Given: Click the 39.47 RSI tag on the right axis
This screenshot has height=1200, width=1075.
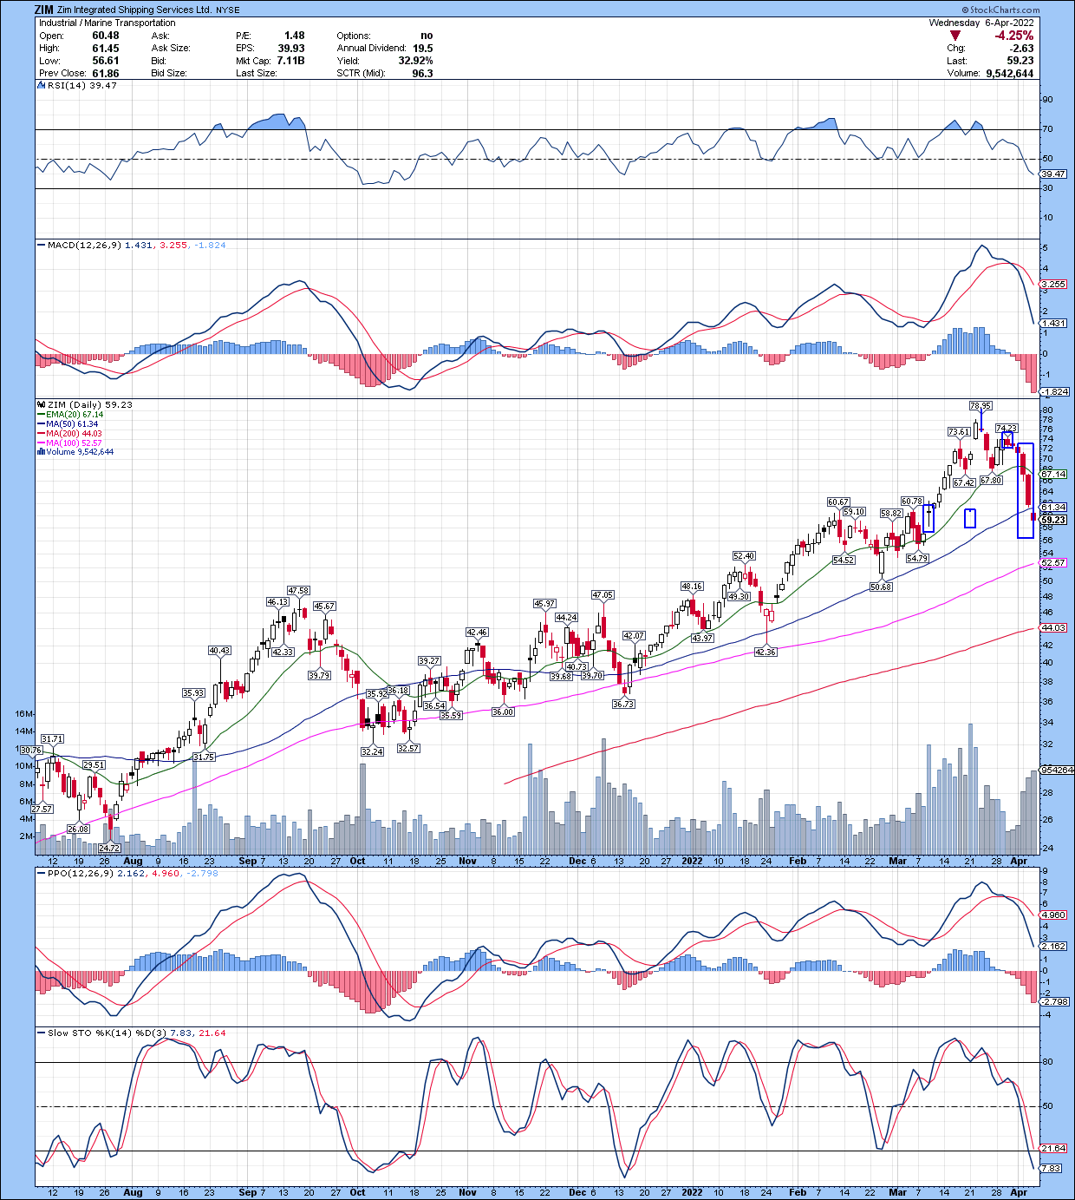Looking at the screenshot, I should [1053, 174].
